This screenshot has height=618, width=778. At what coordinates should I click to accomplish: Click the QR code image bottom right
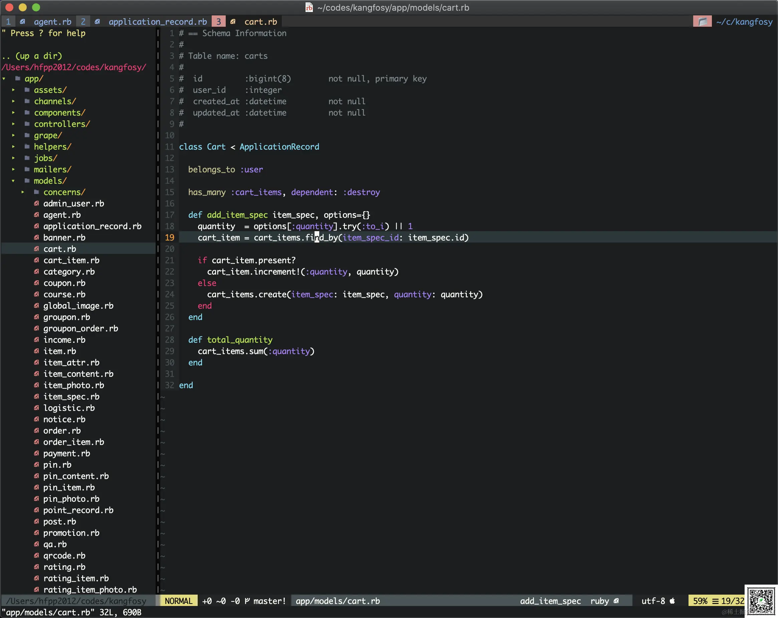pyautogui.click(x=761, y=601)
